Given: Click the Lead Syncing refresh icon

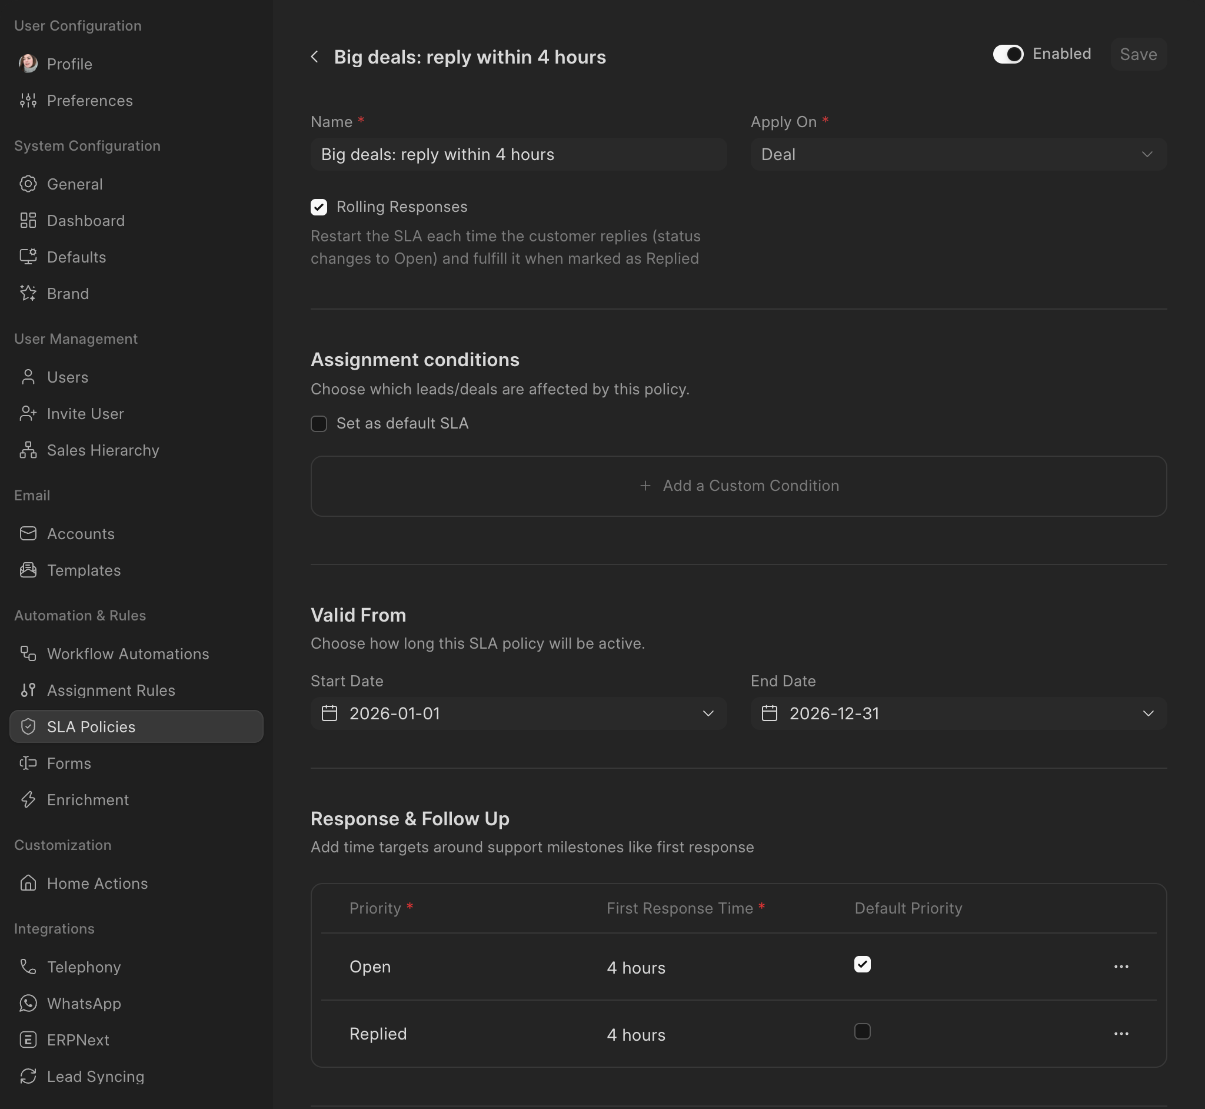Looking at the screenshot, I should point(28,1076).
